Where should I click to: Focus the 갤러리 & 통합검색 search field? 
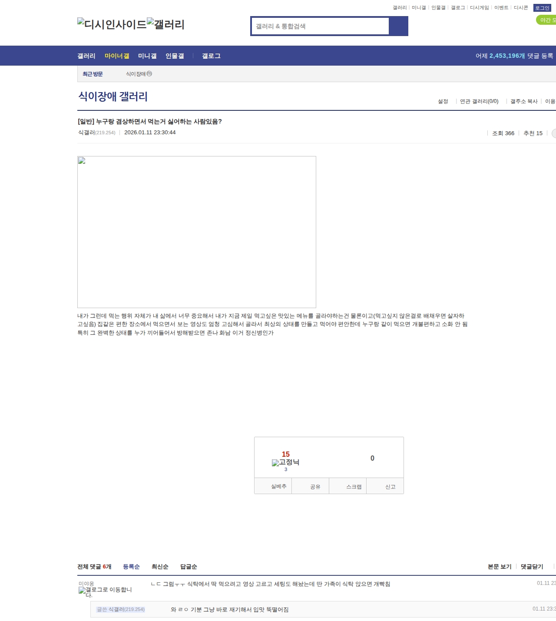[320, 26]
